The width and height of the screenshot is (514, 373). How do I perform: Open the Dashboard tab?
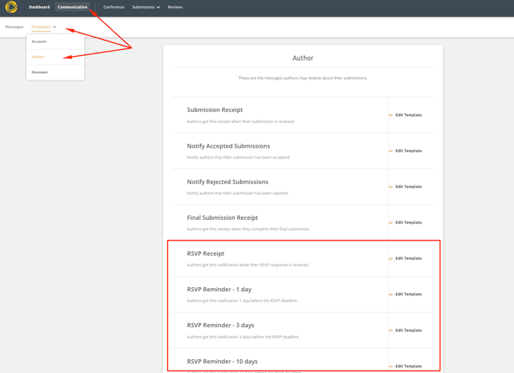click(39, 8)
